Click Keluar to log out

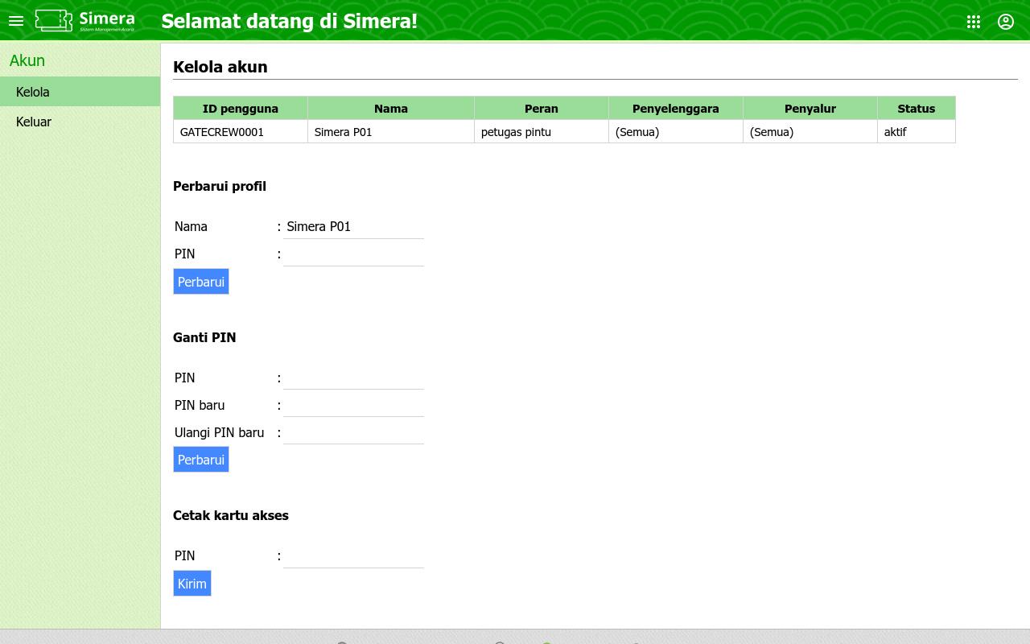34,122
